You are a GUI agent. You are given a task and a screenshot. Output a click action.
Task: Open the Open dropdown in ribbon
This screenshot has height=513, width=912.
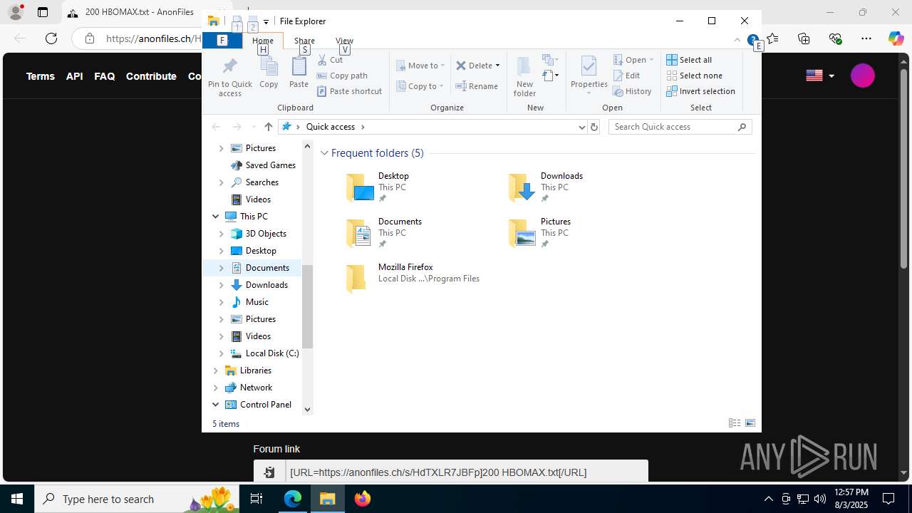point(633,60)
